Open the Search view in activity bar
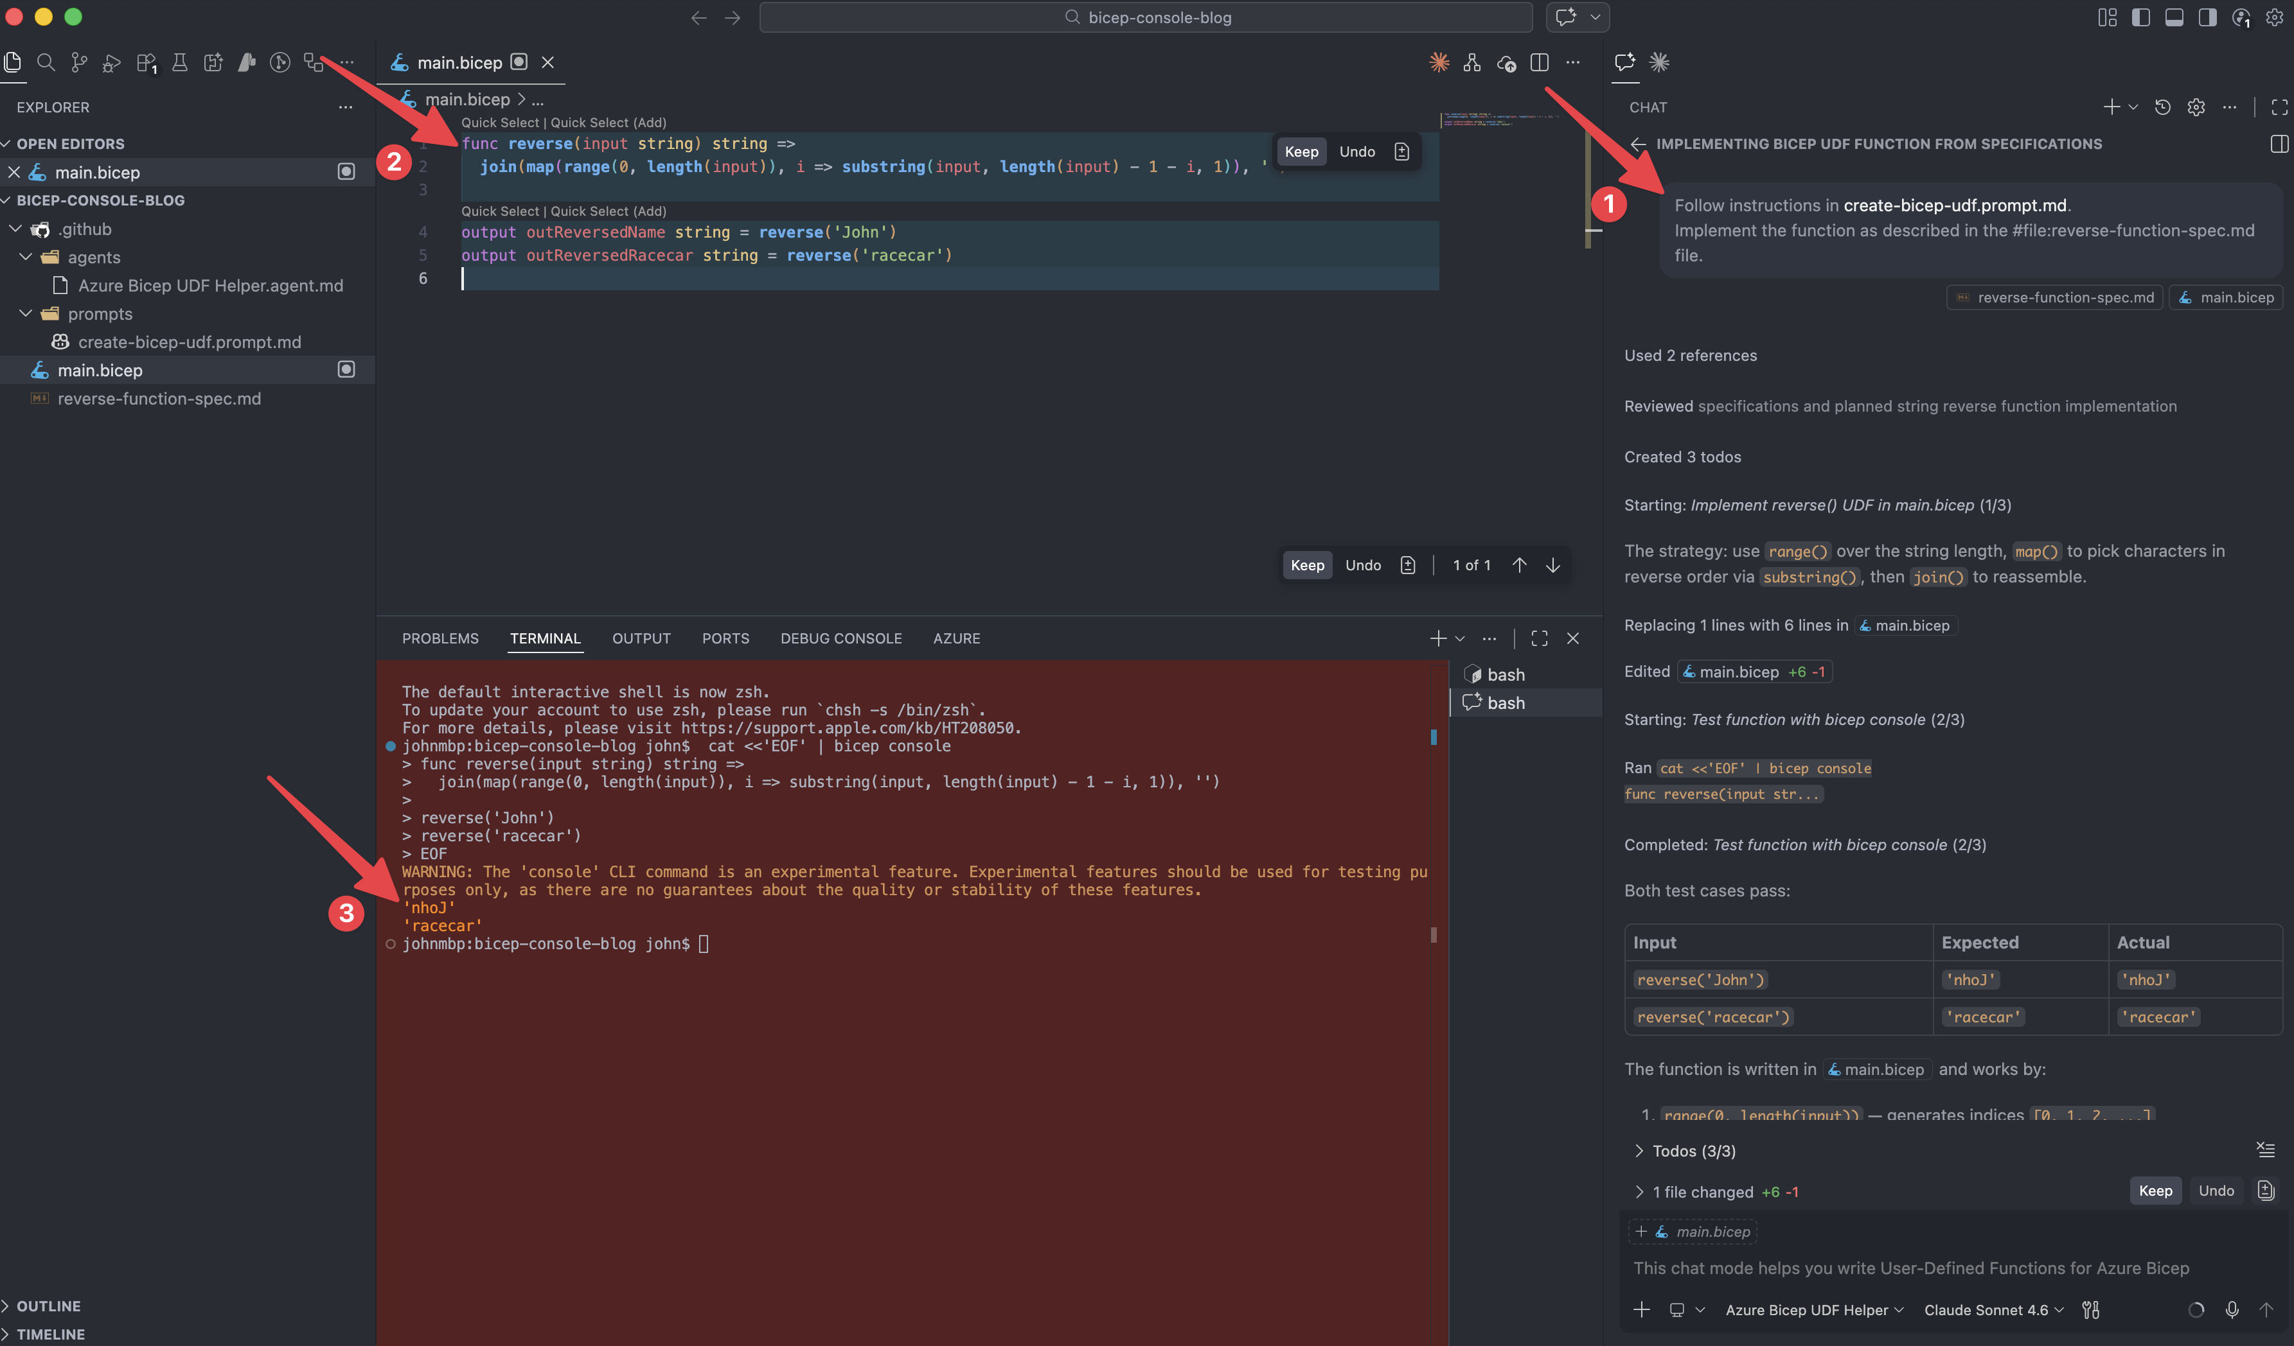This screenshot has height=1346, width=2294. pyautogui.click(x=46, y=63)
